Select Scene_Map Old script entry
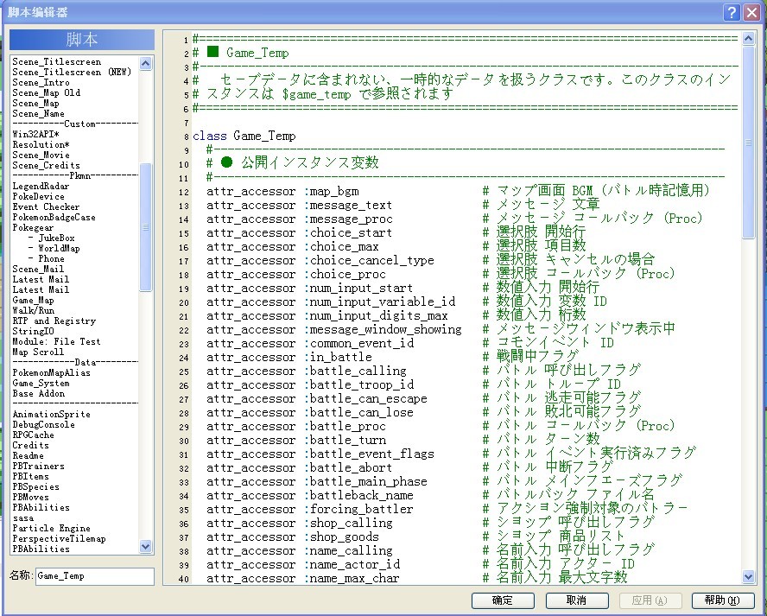The image size is (767, 616). [x=47, y=92]
